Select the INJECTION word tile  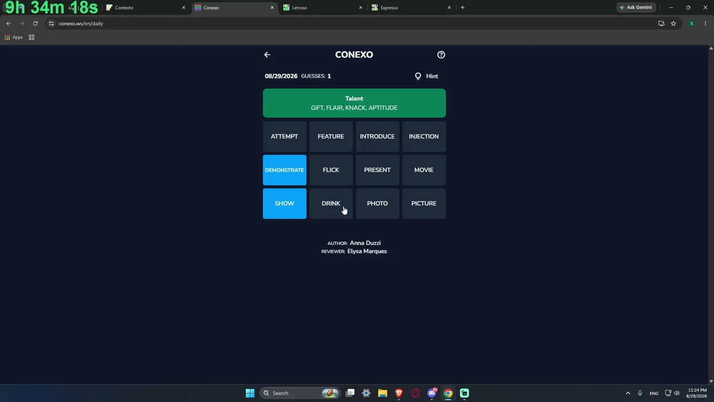coord(424,136)
